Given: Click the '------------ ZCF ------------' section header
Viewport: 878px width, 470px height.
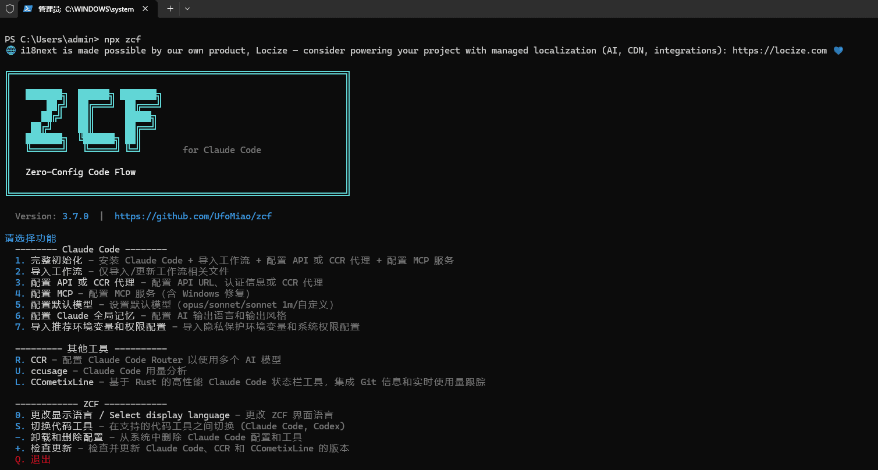Looking at the screenshot, I should pos(91,404).
